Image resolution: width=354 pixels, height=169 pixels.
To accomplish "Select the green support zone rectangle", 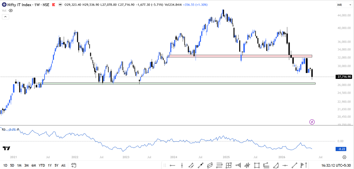I will (176, 84).
